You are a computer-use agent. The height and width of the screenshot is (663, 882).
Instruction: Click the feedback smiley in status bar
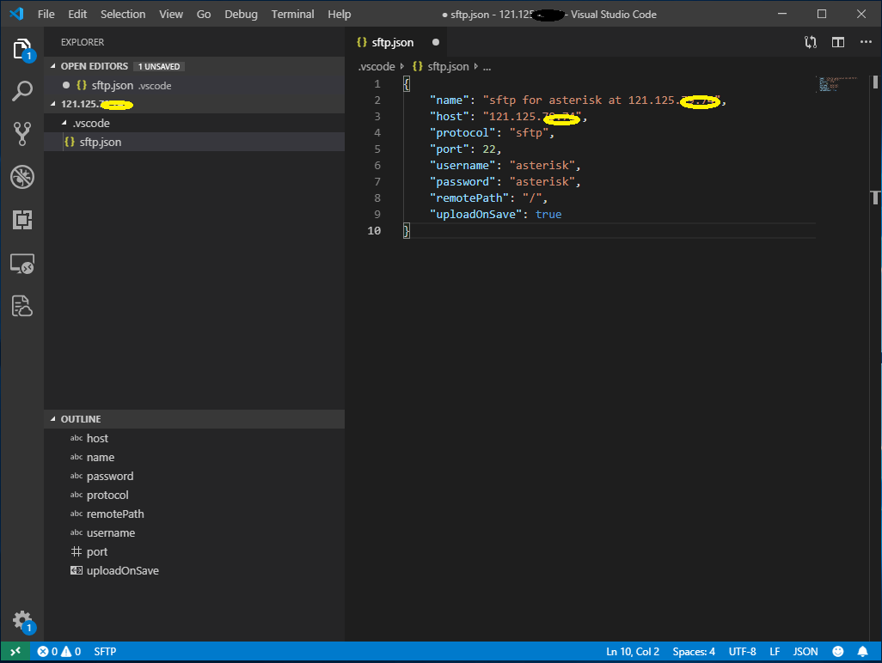[838, 652]
